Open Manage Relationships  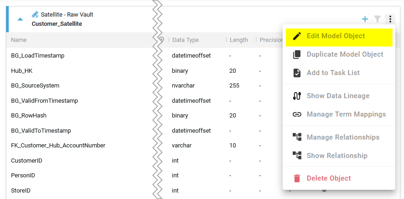343,137
